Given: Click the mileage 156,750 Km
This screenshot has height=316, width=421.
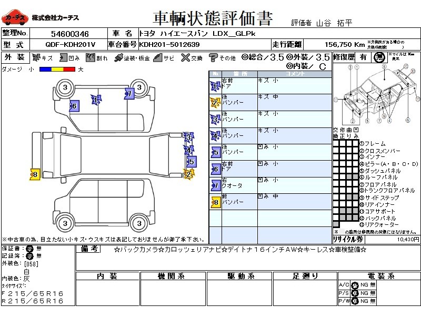Looking at the screenshot, I should [345, 45].
